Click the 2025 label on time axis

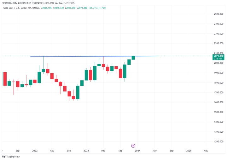click(x=189, y=151)
